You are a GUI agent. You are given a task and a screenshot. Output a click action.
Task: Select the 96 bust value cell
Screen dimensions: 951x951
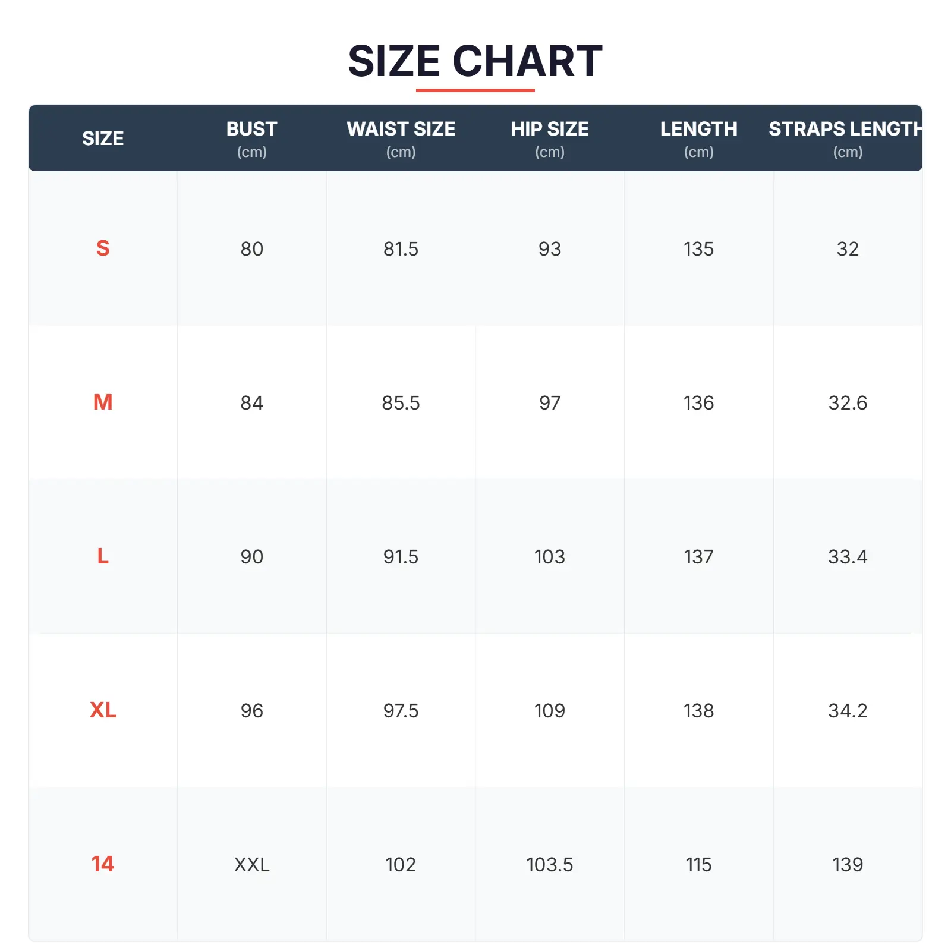(x=251, y=711)
